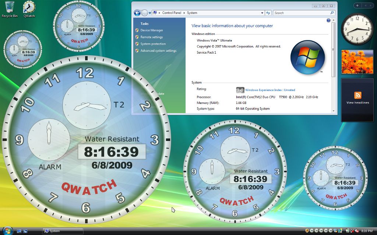This screenshot has width=377, height=235.
Task: Open Advanced system settings
Action: pos(158,51)
